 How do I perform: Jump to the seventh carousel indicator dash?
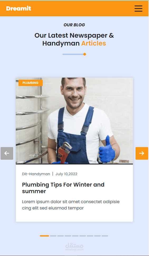[x=90, y=236]
